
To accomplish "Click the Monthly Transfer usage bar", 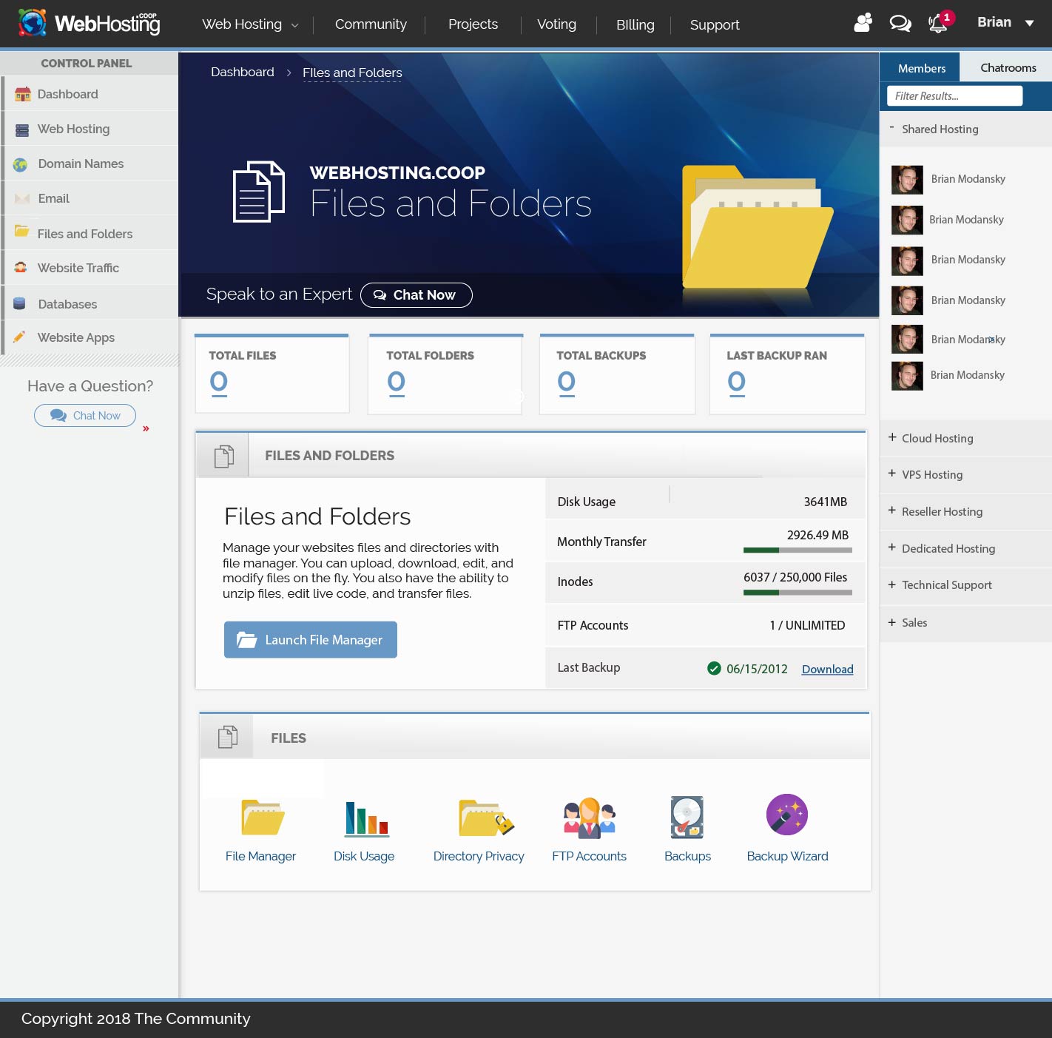I will click(798, 550).
